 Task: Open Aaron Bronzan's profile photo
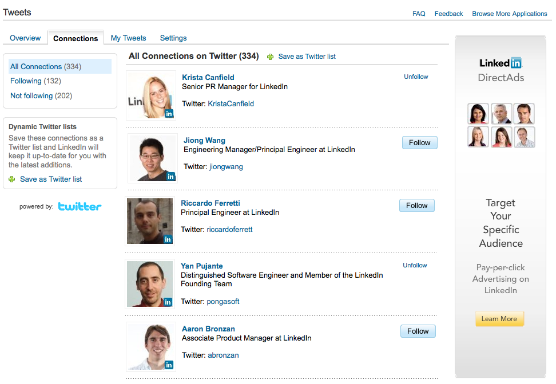click(x=150, y=347)
